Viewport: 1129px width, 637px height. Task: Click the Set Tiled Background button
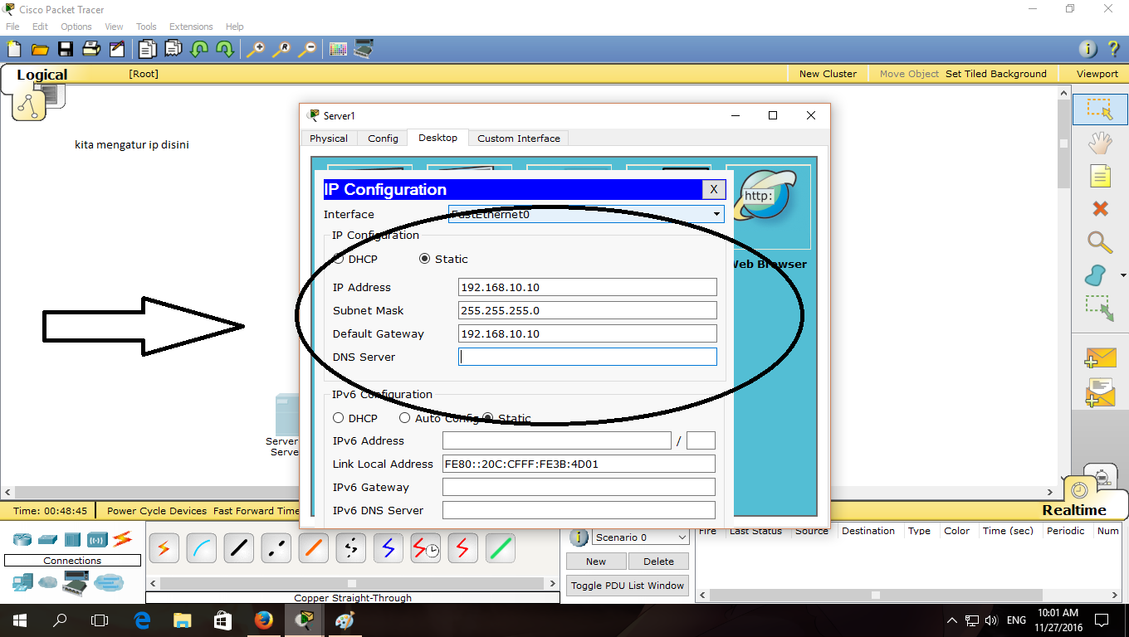(x=996, y=74)
